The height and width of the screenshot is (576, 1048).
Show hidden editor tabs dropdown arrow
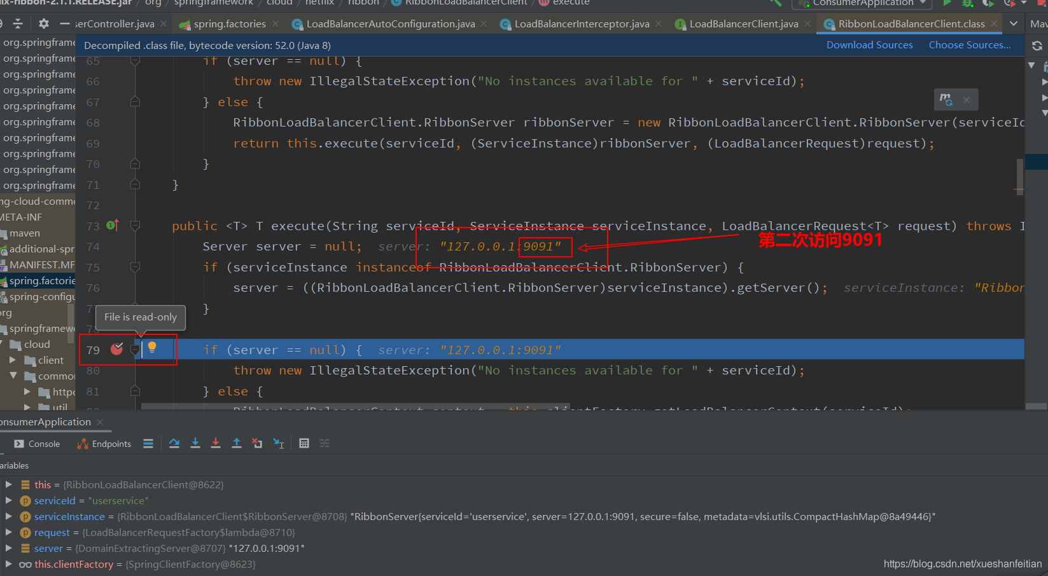tap(1014, 24)
